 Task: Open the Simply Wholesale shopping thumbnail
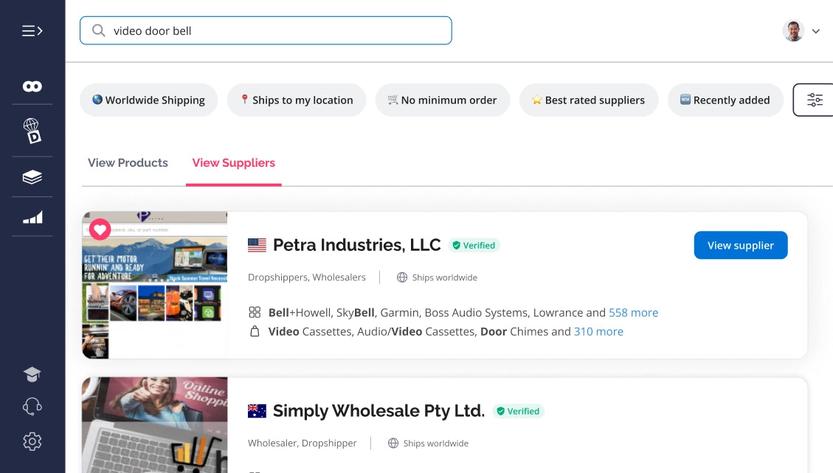(155, 425)
